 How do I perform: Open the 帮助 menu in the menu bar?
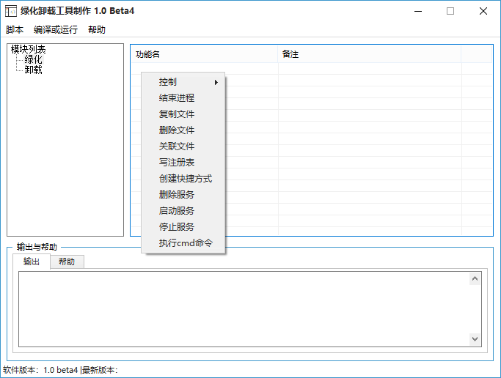[x=96, y=30]
